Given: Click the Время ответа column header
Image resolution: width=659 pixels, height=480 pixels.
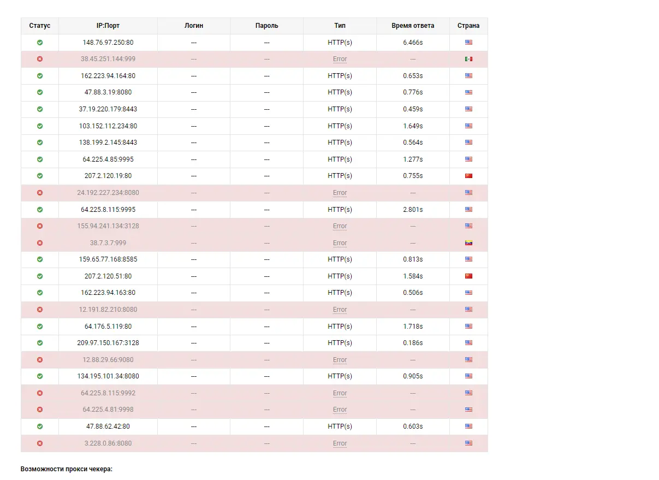Looking at the screenshot, I should [413, 26].
